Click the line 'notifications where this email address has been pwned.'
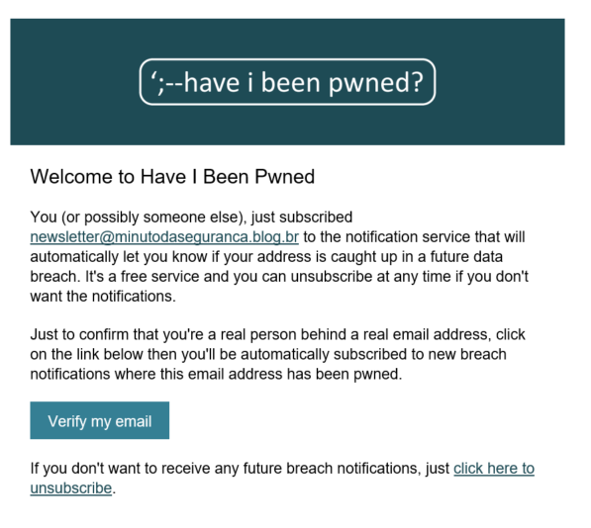This screenshot has width=591, height=528. [x=216, y=374]
